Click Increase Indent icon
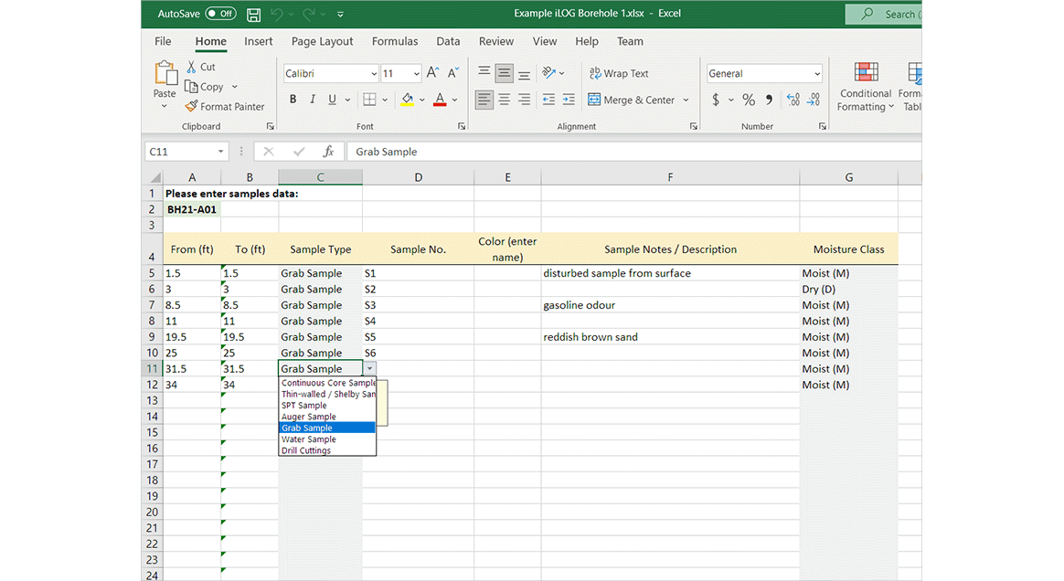 pos(569,100)
